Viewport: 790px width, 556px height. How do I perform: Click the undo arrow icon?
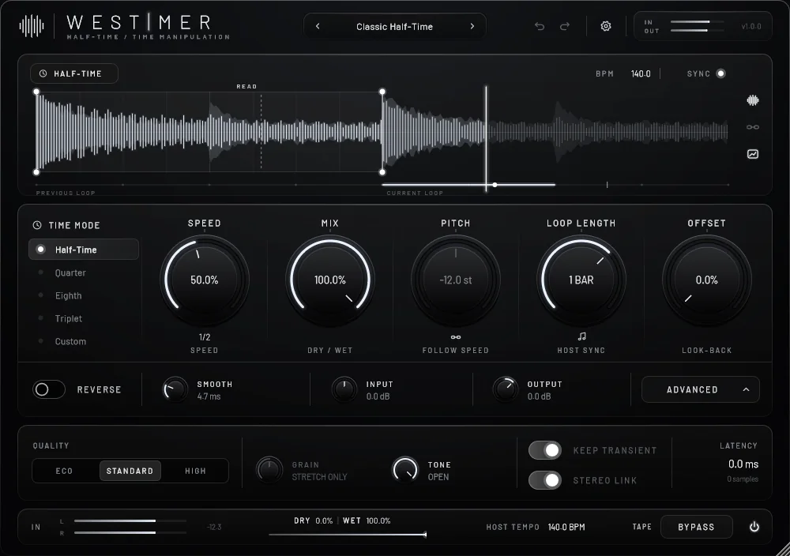pos(539,26)
